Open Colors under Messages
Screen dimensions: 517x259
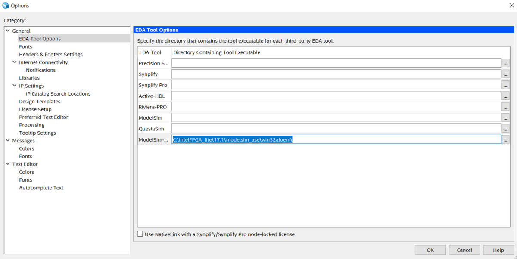(26, 148)
